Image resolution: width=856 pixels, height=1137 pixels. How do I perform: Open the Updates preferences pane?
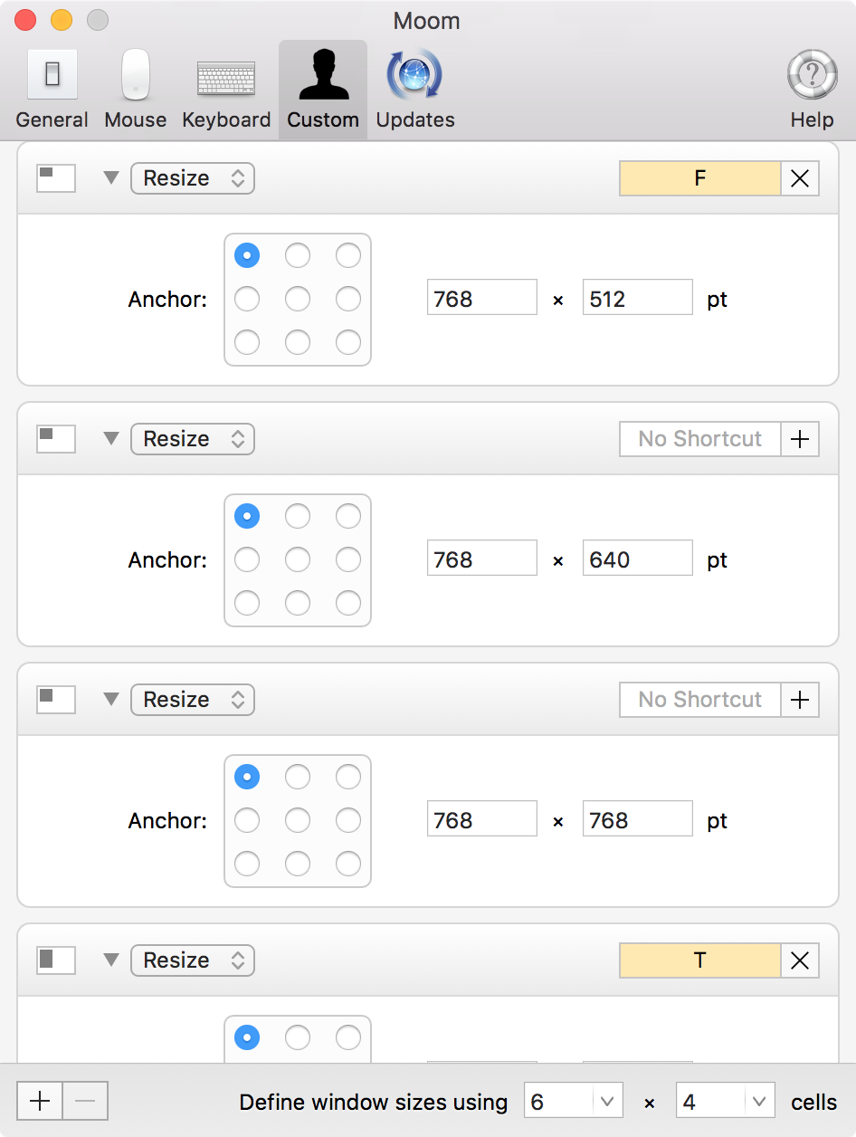click(415, 90)
